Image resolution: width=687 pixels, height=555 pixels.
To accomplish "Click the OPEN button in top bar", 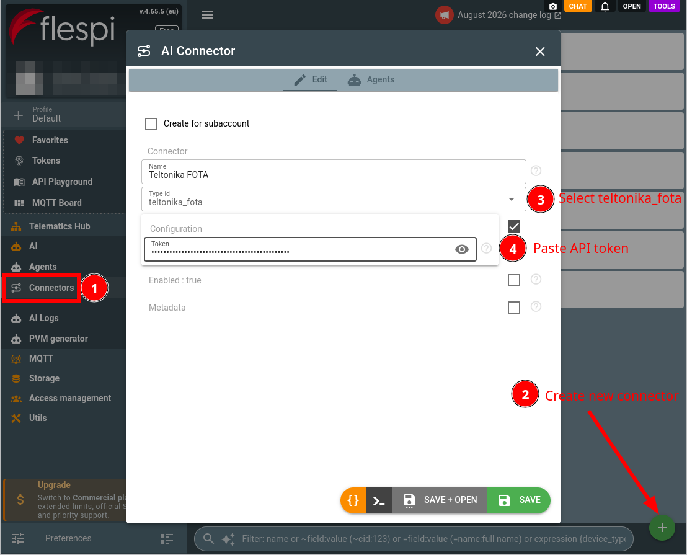I will point(631,6).
